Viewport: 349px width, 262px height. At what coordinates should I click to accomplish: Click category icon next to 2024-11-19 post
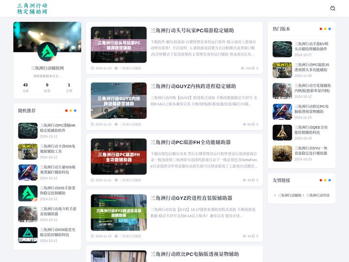point(116,236)
